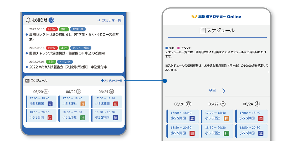Click the 国 subject icon on 06/24 17:00 in right phone
292x148 pixels.
click(261, 119)
